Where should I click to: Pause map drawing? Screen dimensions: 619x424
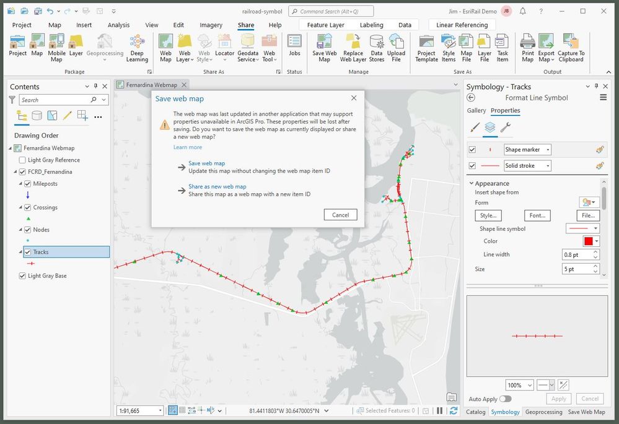439,410
